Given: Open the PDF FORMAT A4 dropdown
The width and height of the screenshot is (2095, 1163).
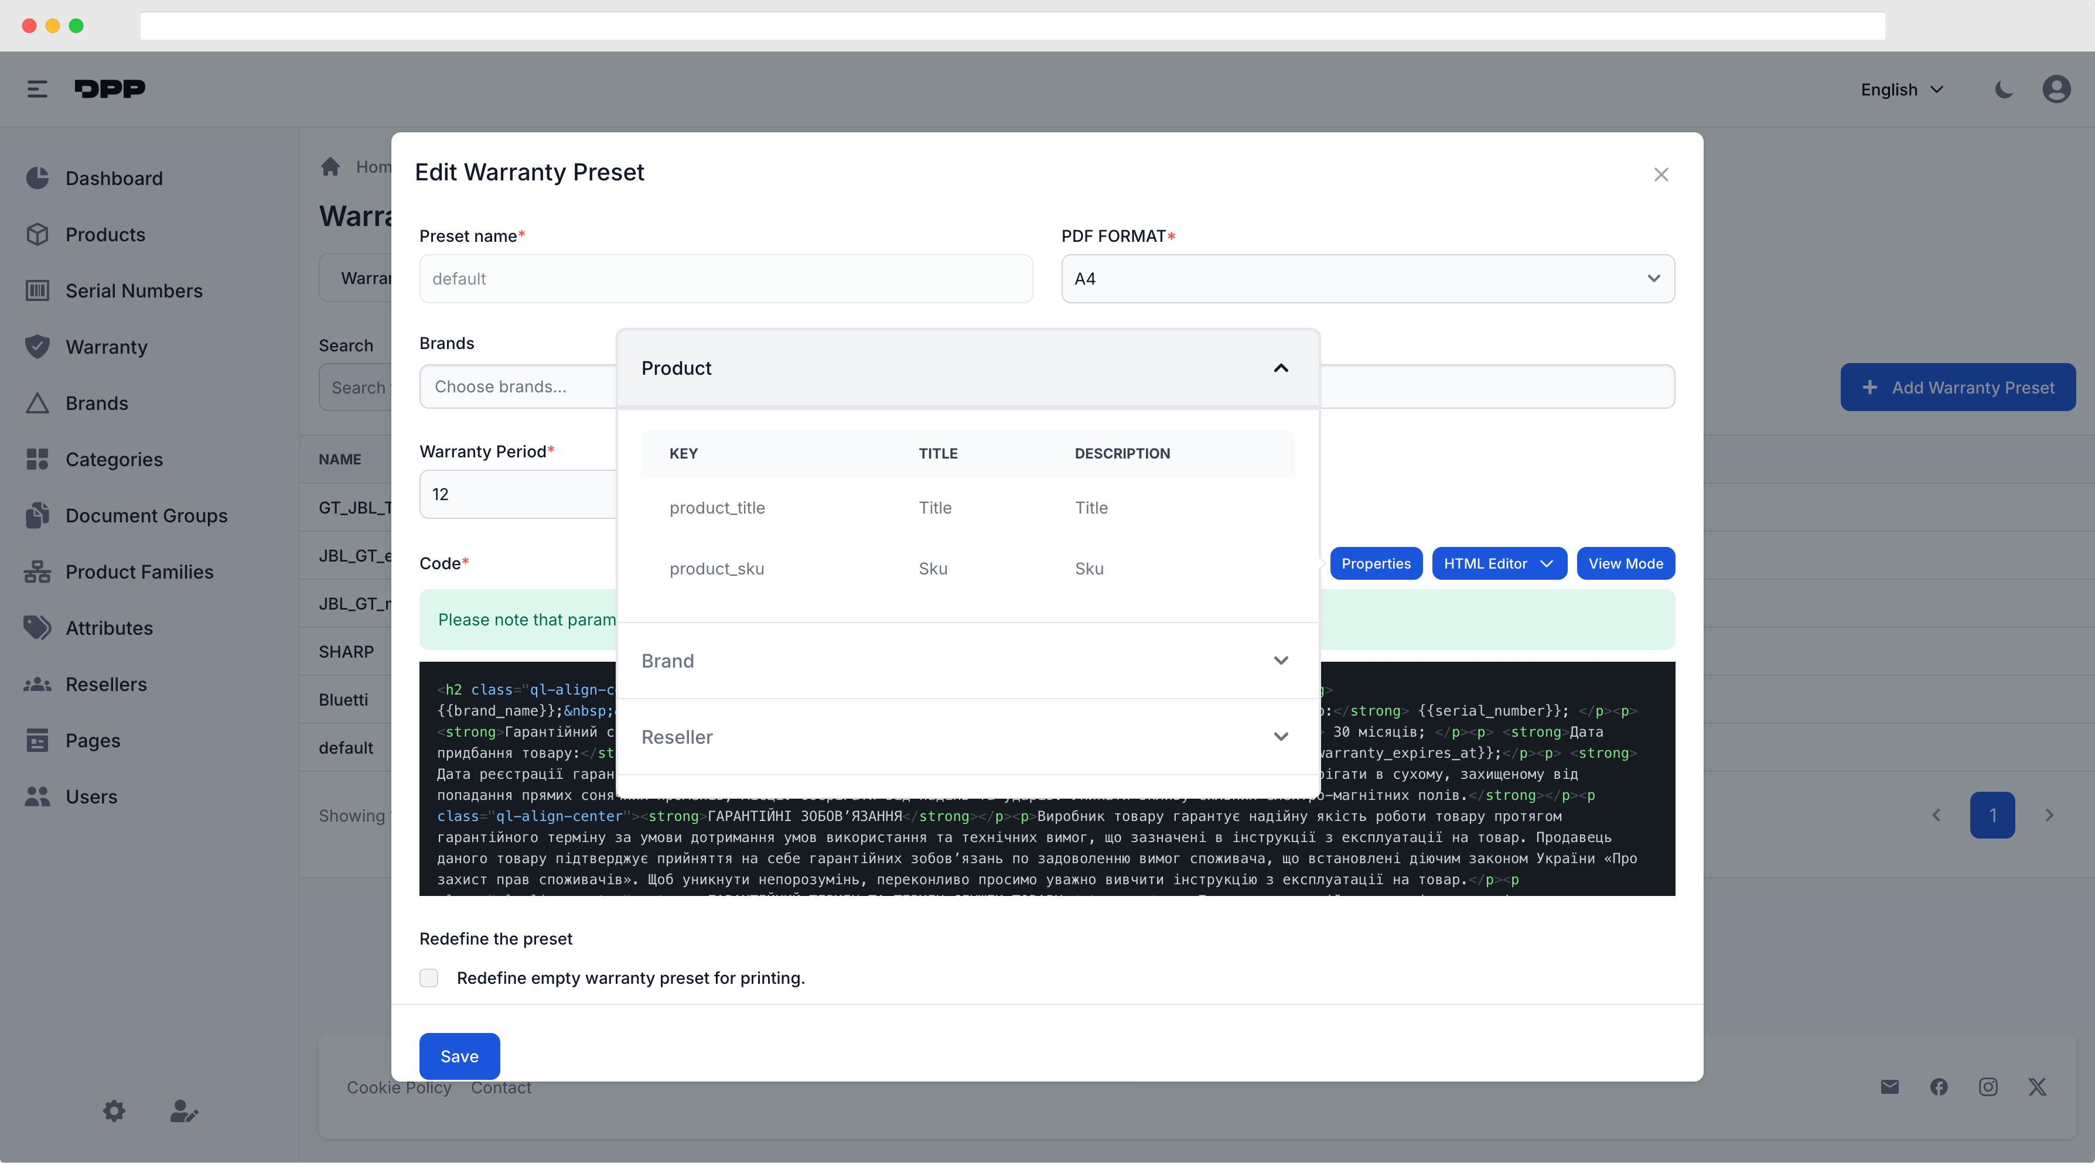Looking at the screenshot, I should click(x=1367, y=279).
